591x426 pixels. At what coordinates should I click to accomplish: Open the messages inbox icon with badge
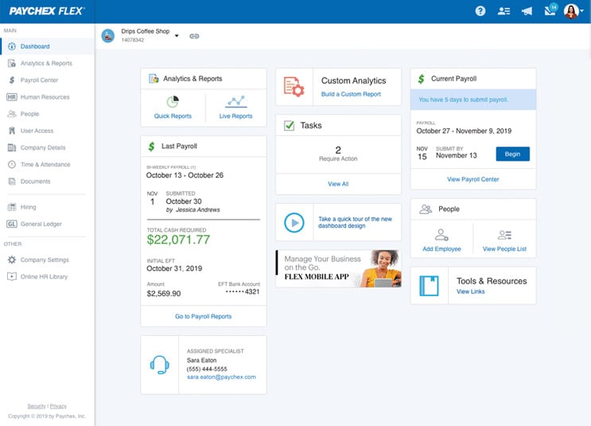pos(550,10)
